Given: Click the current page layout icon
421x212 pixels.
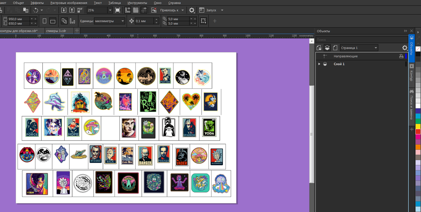Looking at the screenshot, I should pyautogui.click(x=72, y=21).
